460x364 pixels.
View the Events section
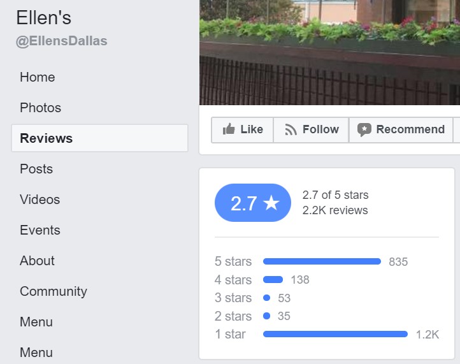40,230
